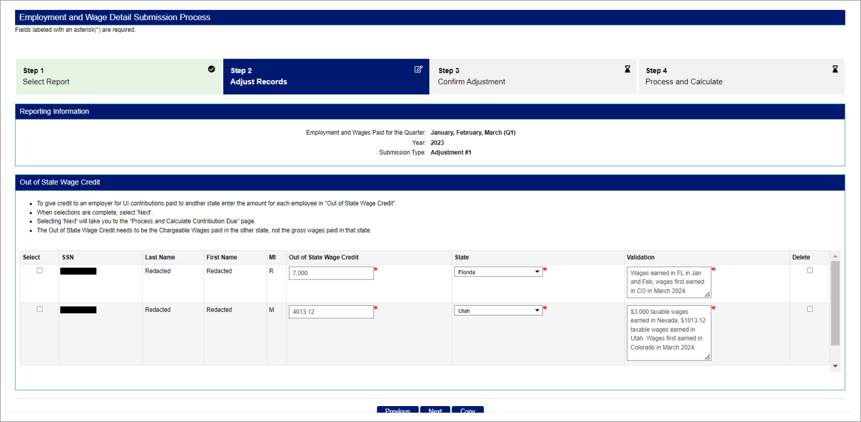
Task: Click the scroll down arrow in table
Action: coord(835,366)
